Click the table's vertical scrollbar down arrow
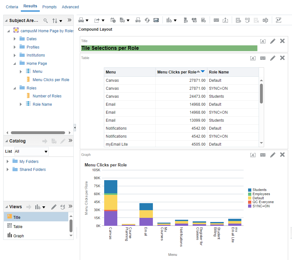The width and height of the screenshot is (292, 260). (261, 143)
